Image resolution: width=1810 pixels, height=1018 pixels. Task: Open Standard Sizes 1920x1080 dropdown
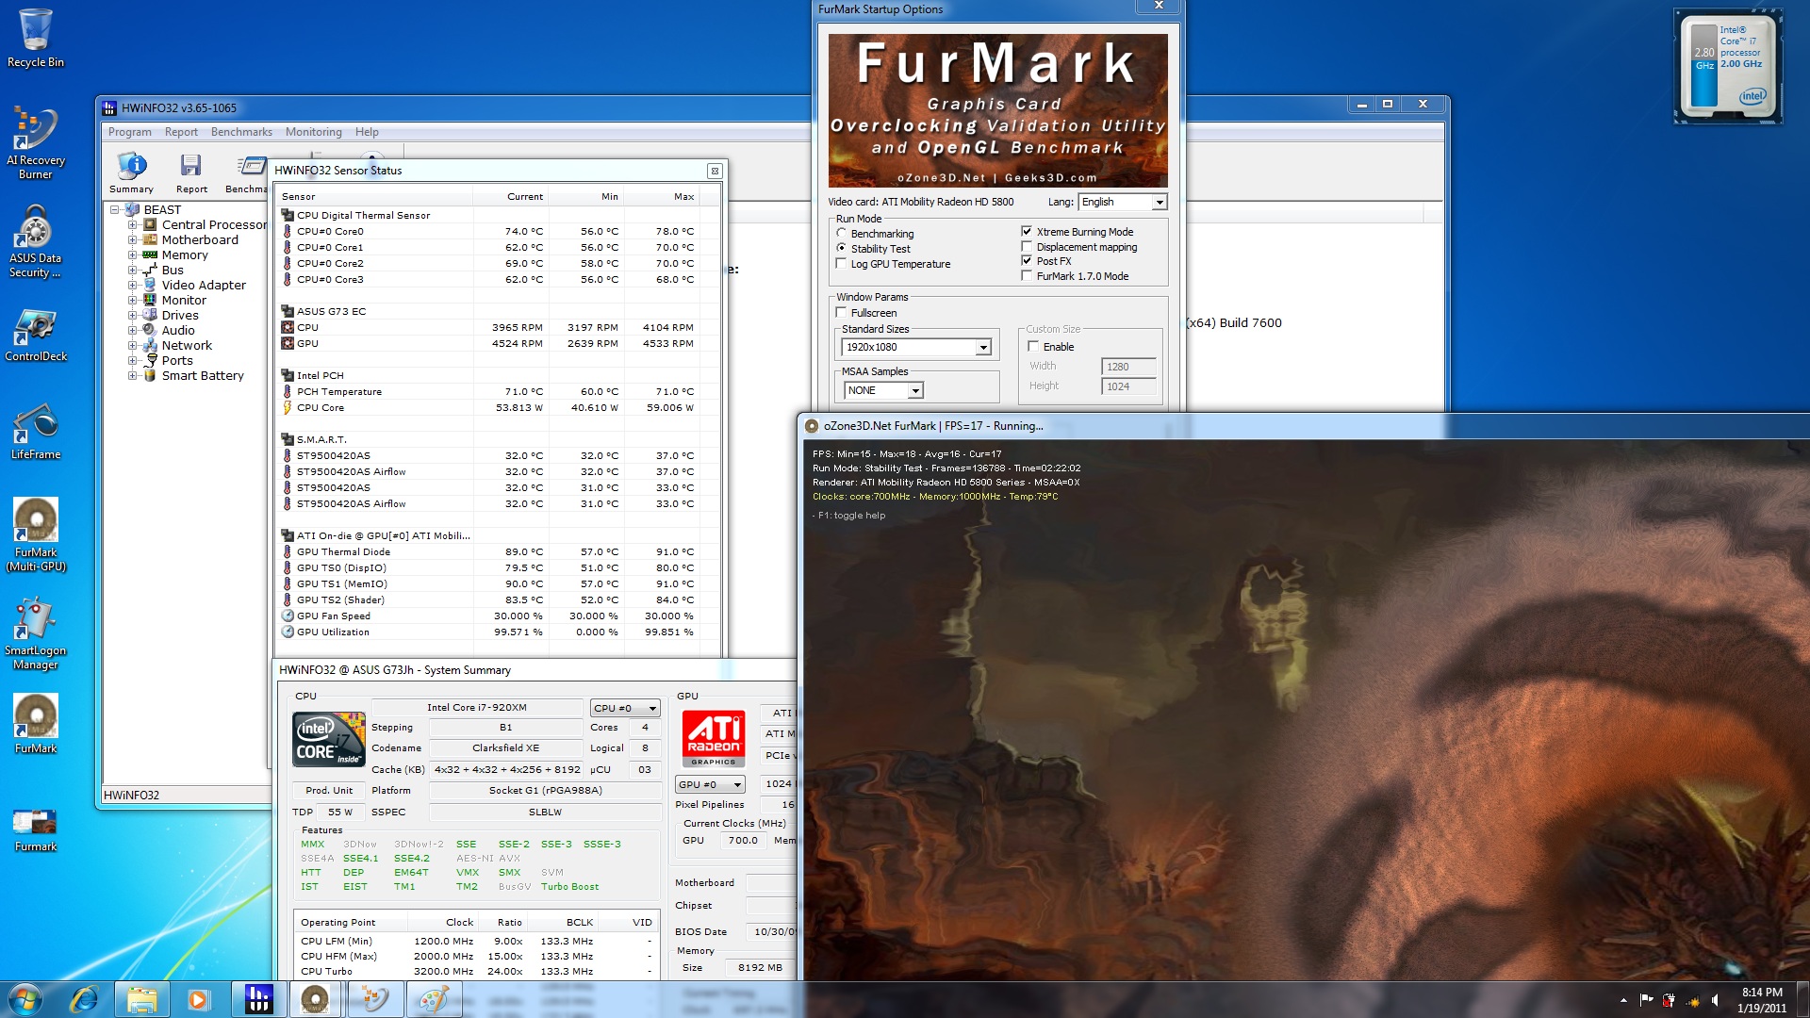point(916,347)
